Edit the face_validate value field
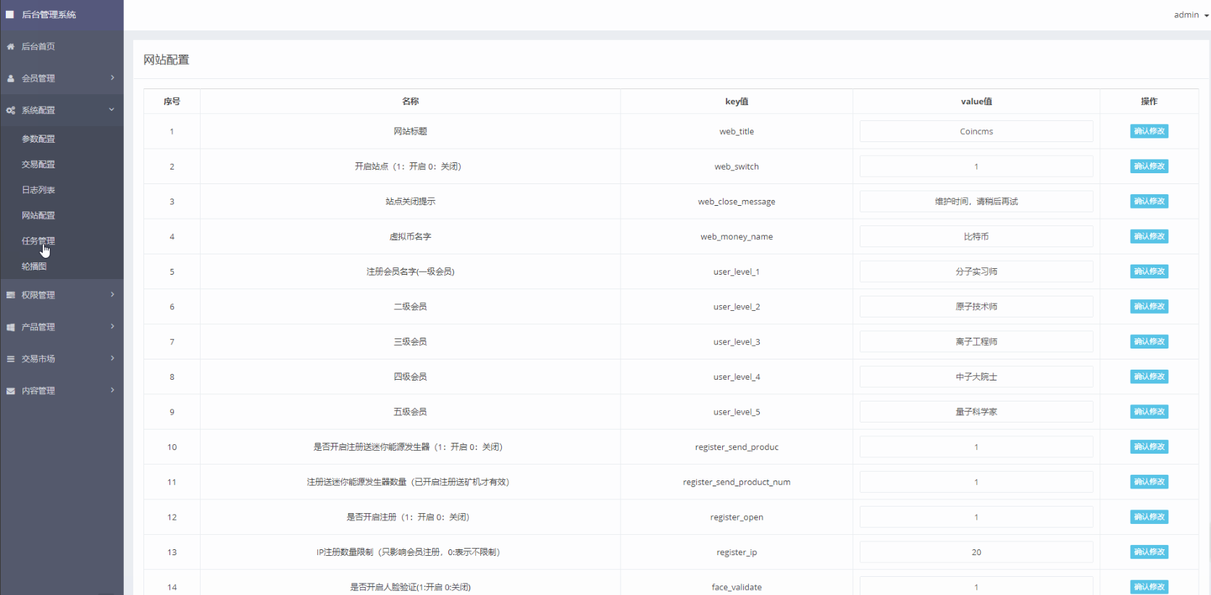 tap(976, 586)
